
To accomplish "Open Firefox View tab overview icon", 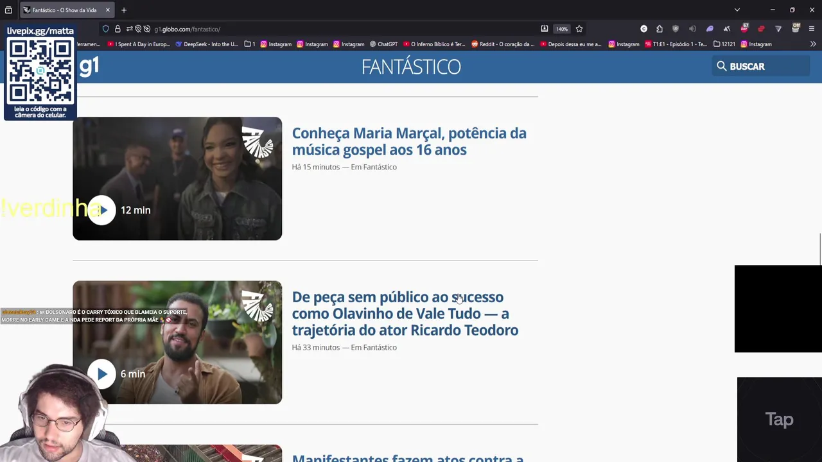I will [8, 10].
